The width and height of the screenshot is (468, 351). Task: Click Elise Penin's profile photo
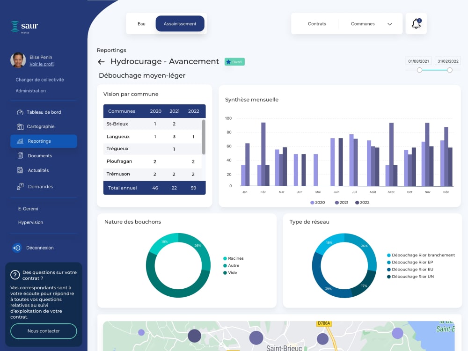[18, 60]
